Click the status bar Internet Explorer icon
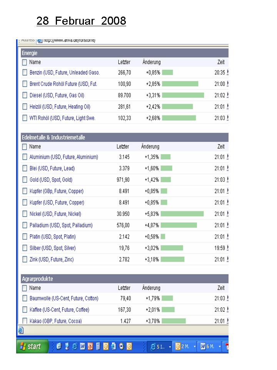277x370 pixels. tap(21, 330)
